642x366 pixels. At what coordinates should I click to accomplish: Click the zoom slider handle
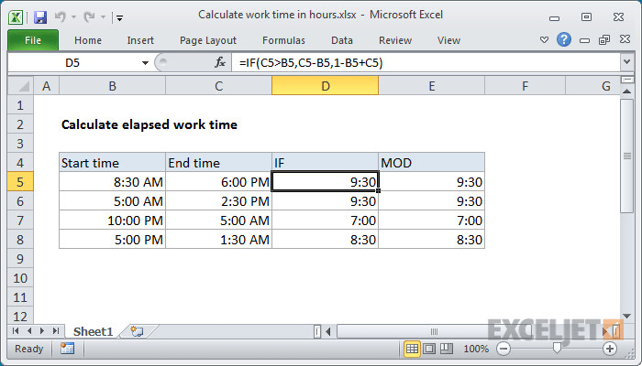coord(557,348)
